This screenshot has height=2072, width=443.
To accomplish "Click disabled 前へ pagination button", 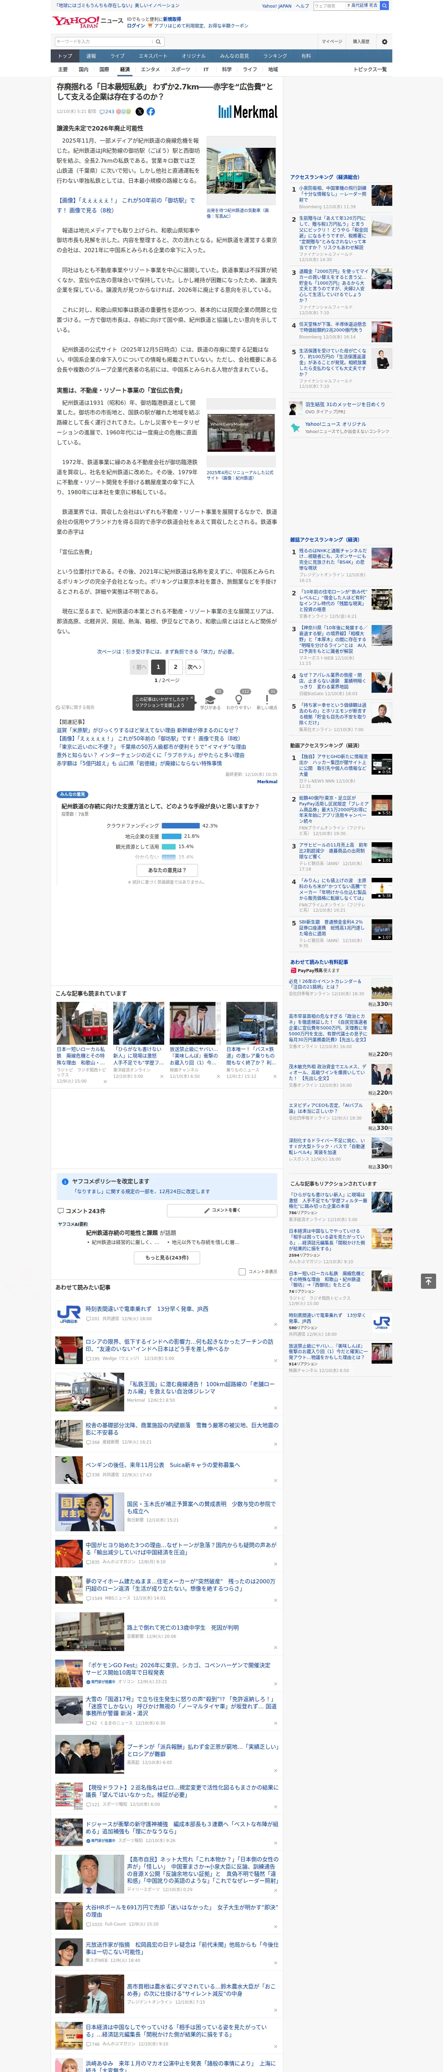I will pyautogui.click(x=140, y=667).
